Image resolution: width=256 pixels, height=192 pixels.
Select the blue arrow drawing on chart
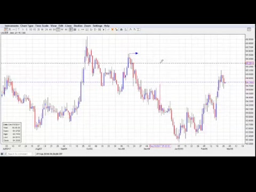tap(133, 53)
